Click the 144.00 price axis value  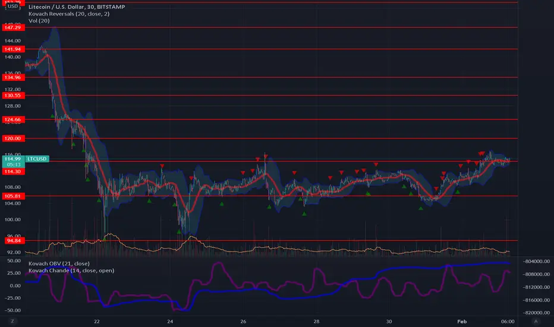pos(12,40)
